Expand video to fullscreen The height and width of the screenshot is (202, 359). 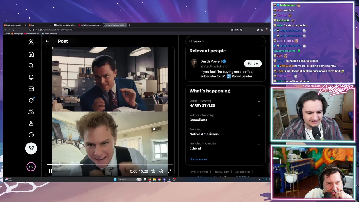tap(169, 171)
